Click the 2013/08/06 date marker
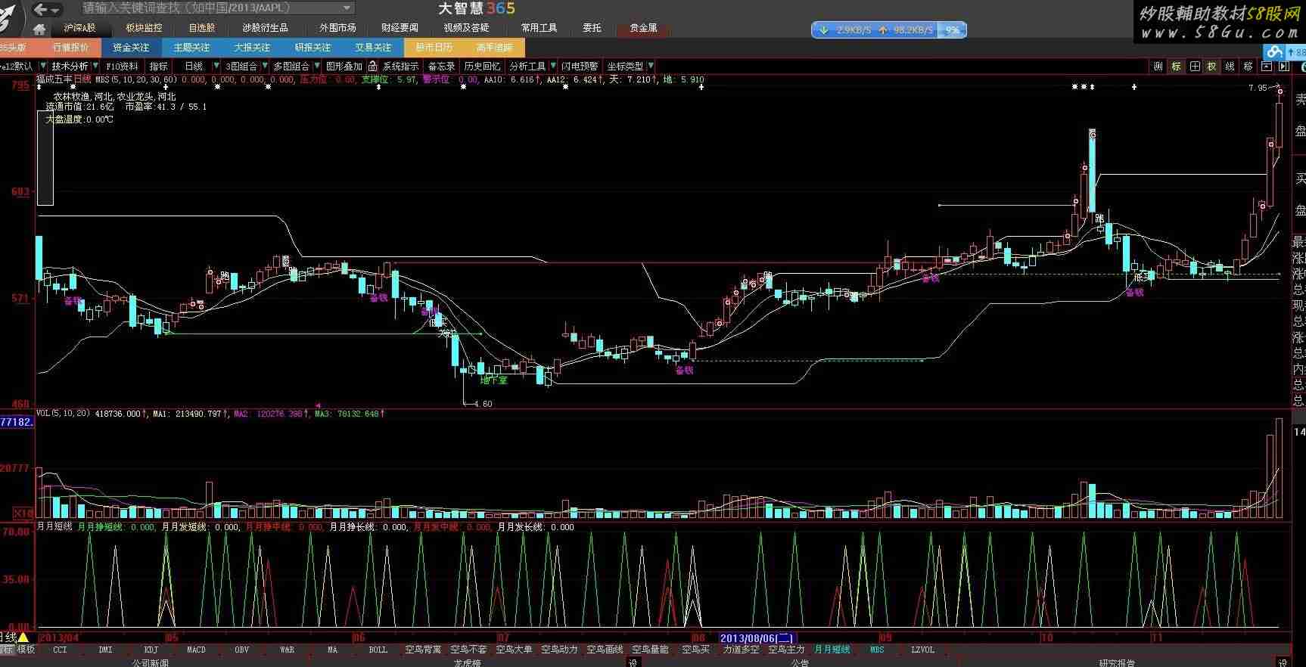1306x667 pixels. [x=756, y=638]
